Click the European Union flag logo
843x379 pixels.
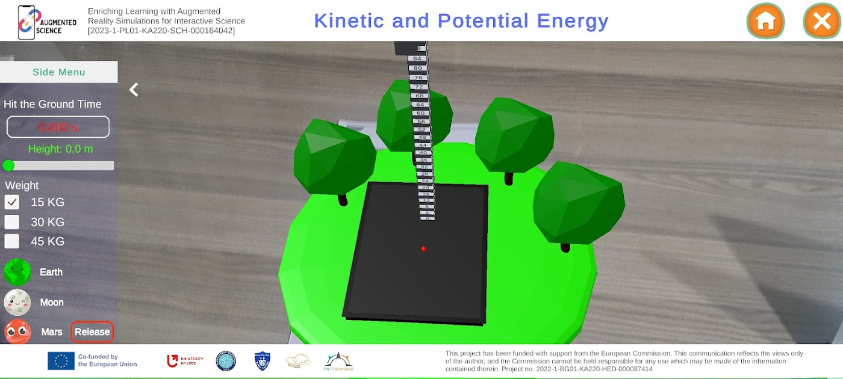click(61, 360)
